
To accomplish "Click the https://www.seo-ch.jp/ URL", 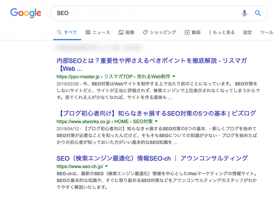I will click(x=80, y=167).
